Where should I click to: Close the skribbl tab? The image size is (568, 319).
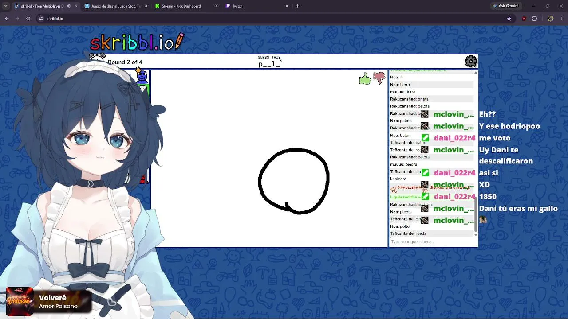pos(75,6)
